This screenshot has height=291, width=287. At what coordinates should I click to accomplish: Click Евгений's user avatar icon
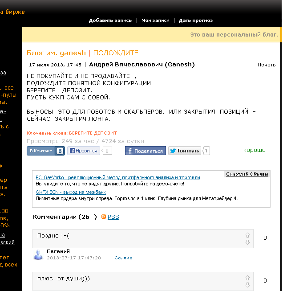[x=38, y=254]
